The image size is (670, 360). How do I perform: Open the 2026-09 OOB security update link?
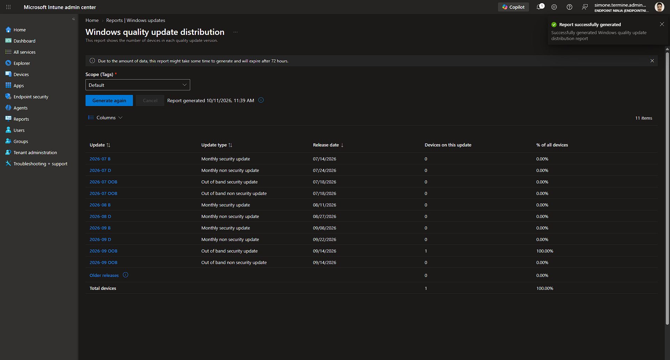(104, 251)
